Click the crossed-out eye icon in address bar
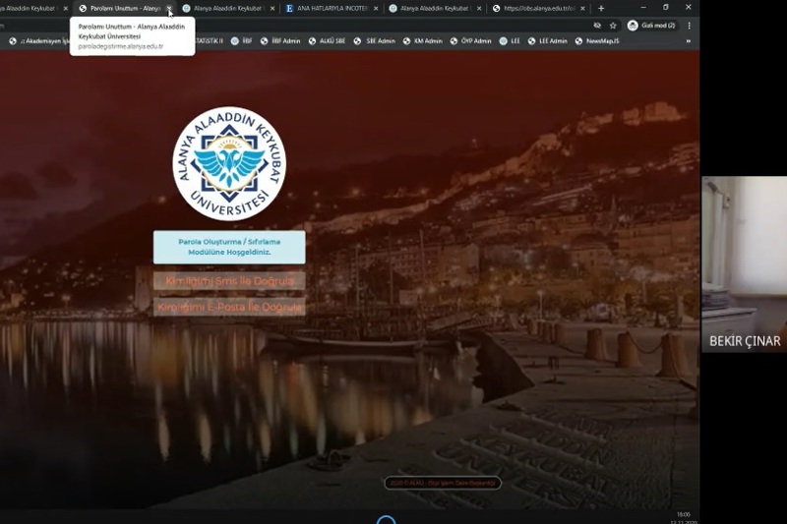The width and height of the screenshot is (787, 524). 597,26
